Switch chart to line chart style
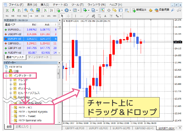The height and width of the screenshot is (133, 184). pyautogui.click(x=19, y=10)
